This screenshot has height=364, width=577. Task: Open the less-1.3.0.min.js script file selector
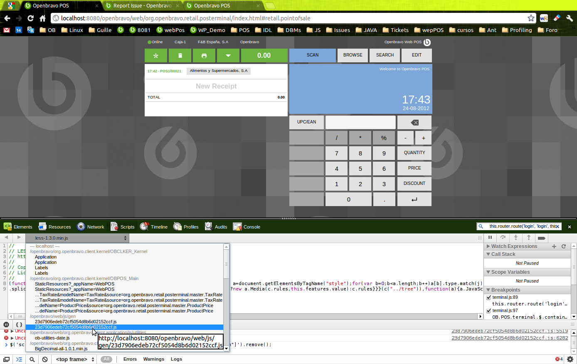point(77,238)
